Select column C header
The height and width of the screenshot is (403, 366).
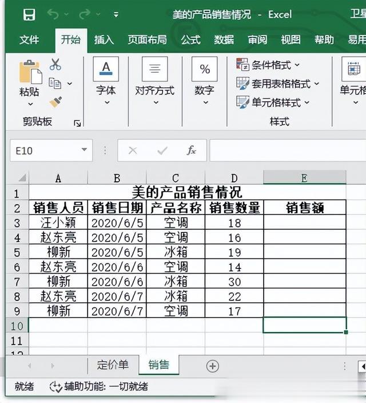(176, 178)
